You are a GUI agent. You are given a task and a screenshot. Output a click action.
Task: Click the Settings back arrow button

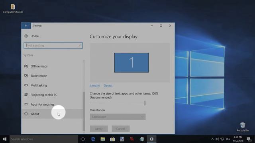tap(26, 25)
